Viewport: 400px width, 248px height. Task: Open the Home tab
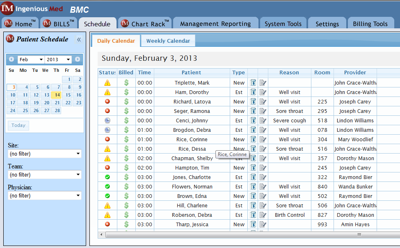click(21, 23)
